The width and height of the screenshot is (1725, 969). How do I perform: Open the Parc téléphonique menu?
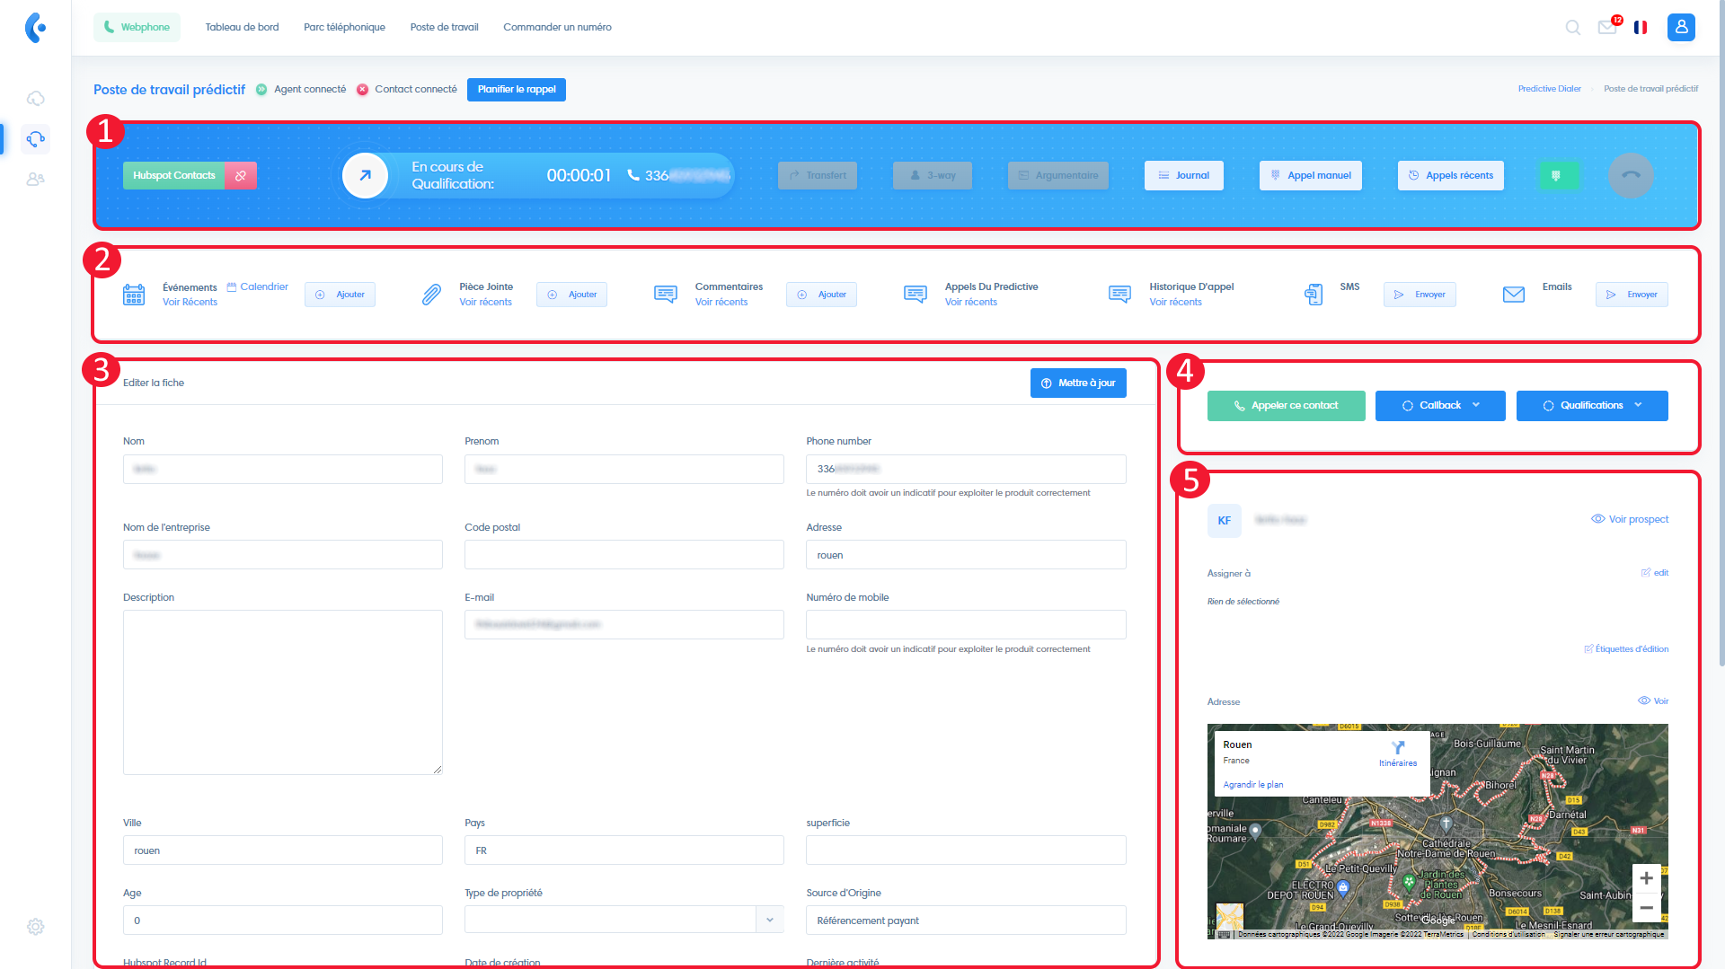click(x=344, y=27)
